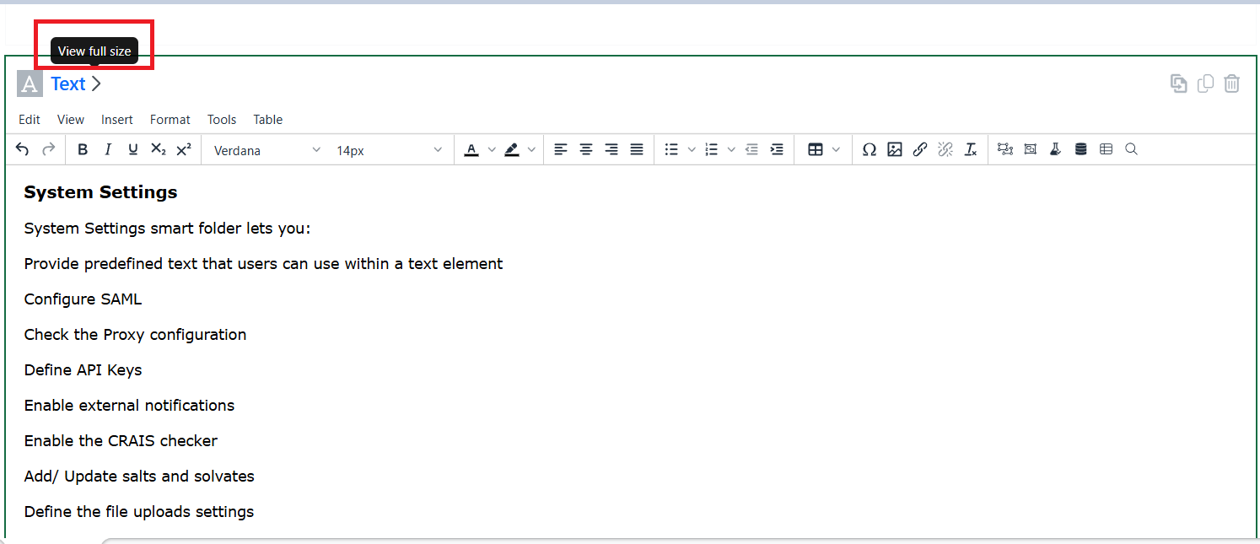Viewport: 1260px width, 544px height.
Task: Click the database stack icon
Action: [1080, 149]
